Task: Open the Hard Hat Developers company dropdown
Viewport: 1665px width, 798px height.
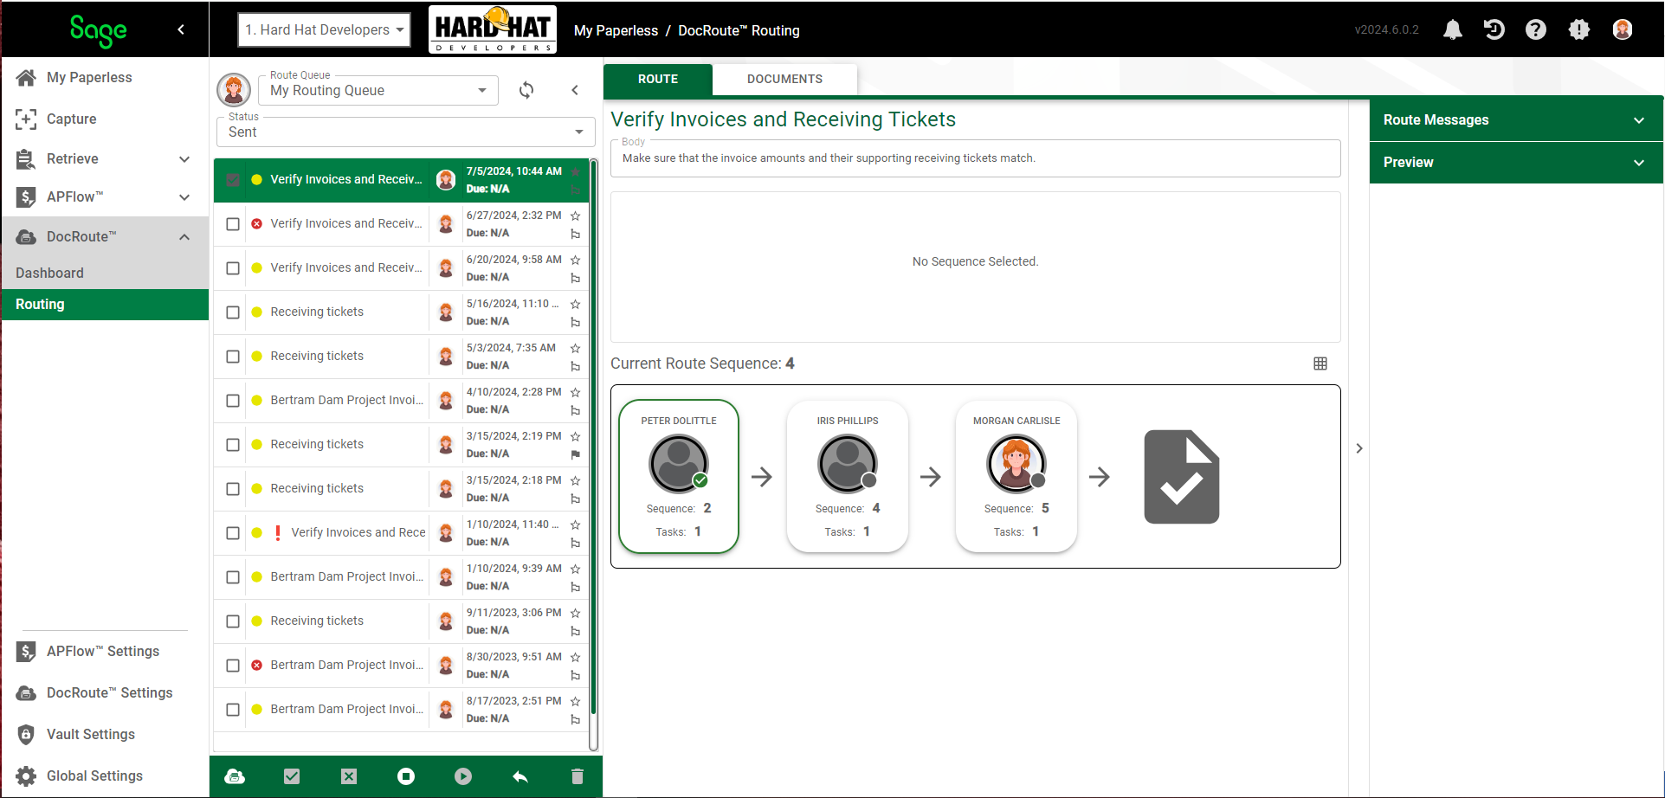Action: coord(325,29)
